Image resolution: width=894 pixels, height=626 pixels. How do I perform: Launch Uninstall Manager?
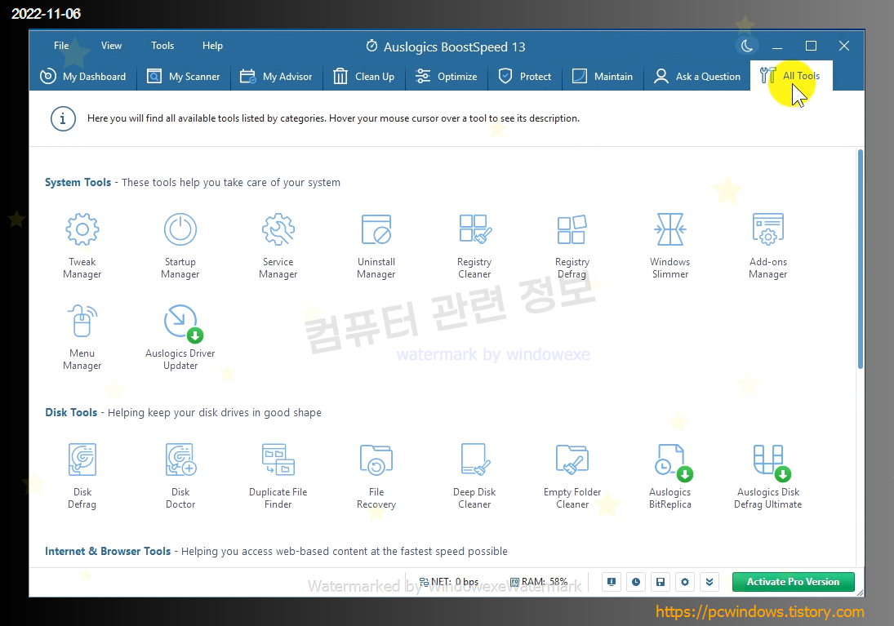376,246
